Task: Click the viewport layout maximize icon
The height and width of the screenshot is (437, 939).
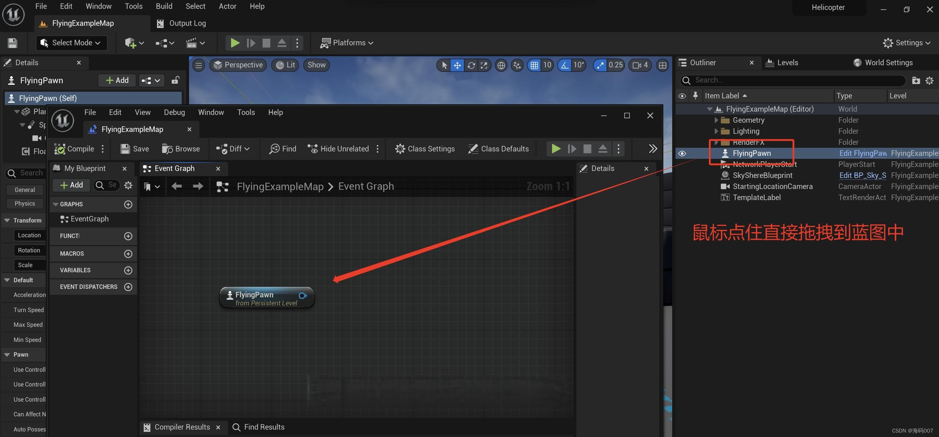Action: pos(662,65)
